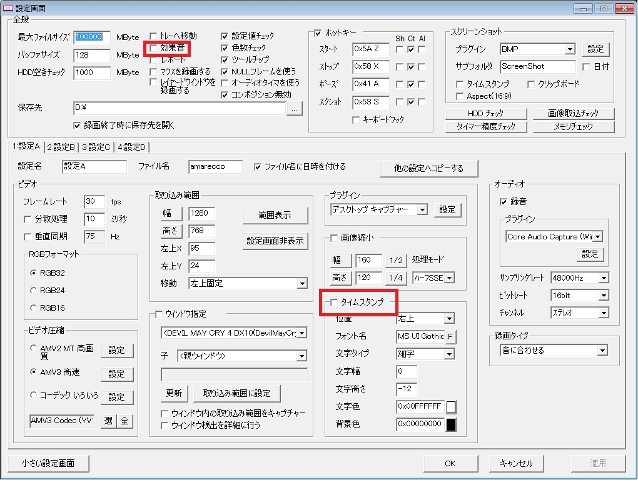
Task: Toggle the 録音 checkbox under オーディオ
Action: click(504, 202)
